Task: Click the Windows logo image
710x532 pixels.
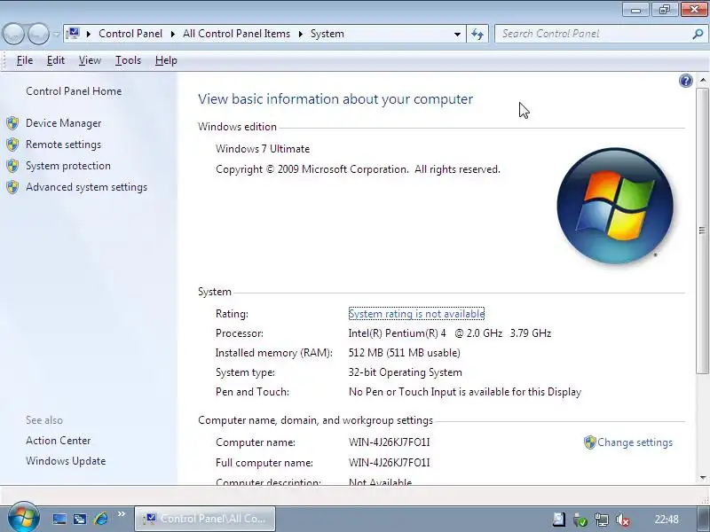Action: pos(615,206)
